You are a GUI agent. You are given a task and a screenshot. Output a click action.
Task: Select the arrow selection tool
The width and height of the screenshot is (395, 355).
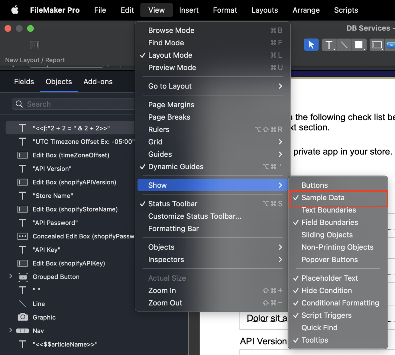click(311, 45)
